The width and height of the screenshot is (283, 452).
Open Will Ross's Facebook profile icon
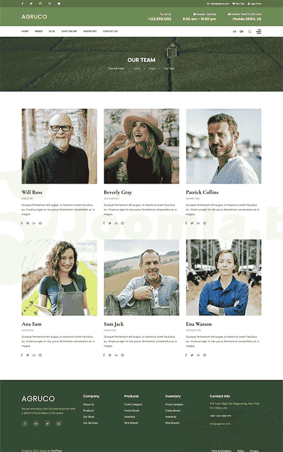click(x=22, y=223)
